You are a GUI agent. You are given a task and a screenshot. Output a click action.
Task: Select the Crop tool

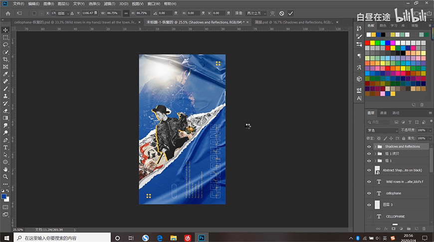(x=5, y=59)
